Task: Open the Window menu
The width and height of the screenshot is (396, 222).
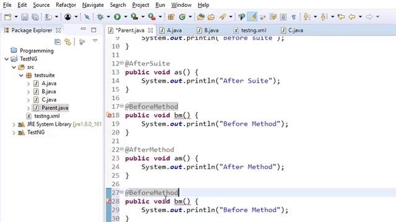Action: [x=181, y=5]
